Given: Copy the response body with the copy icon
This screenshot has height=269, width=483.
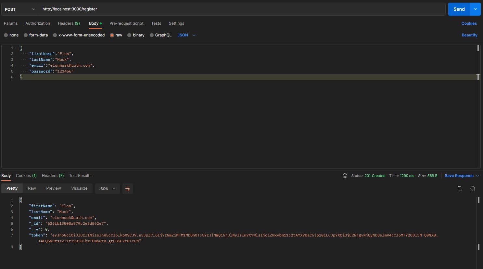Looking at the screenshot, I should coord(460,189).
